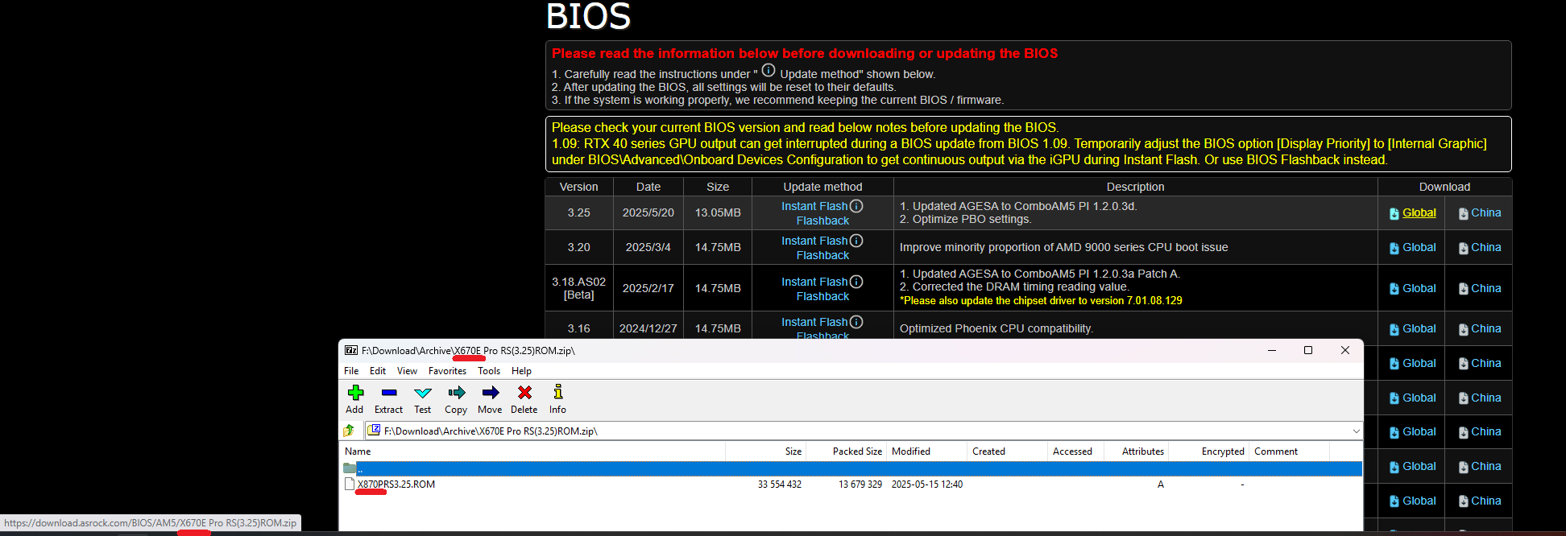Sort file list by Comment column

coord(1289,451)
